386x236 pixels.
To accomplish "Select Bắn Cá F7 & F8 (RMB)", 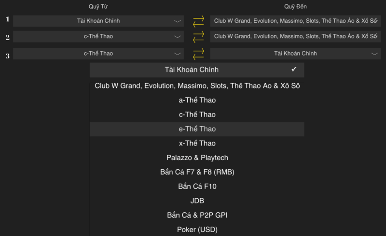I will click(197, 172).
